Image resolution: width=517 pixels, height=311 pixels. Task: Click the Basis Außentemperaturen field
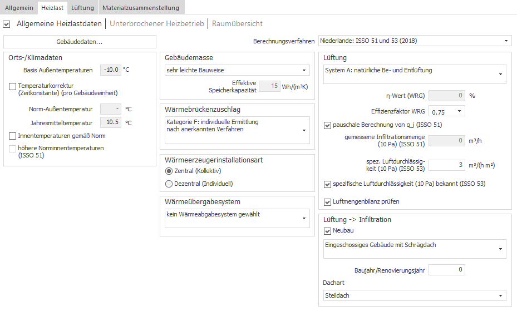pyautogui.click(x=111, y=70)
